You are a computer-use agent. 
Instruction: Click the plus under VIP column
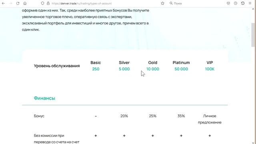[x=210, y=136]
